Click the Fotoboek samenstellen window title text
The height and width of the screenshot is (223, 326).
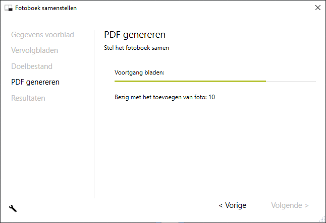(46, 8)
